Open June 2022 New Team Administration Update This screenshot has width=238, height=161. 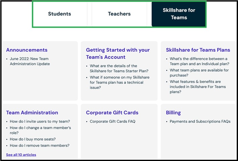30,62
